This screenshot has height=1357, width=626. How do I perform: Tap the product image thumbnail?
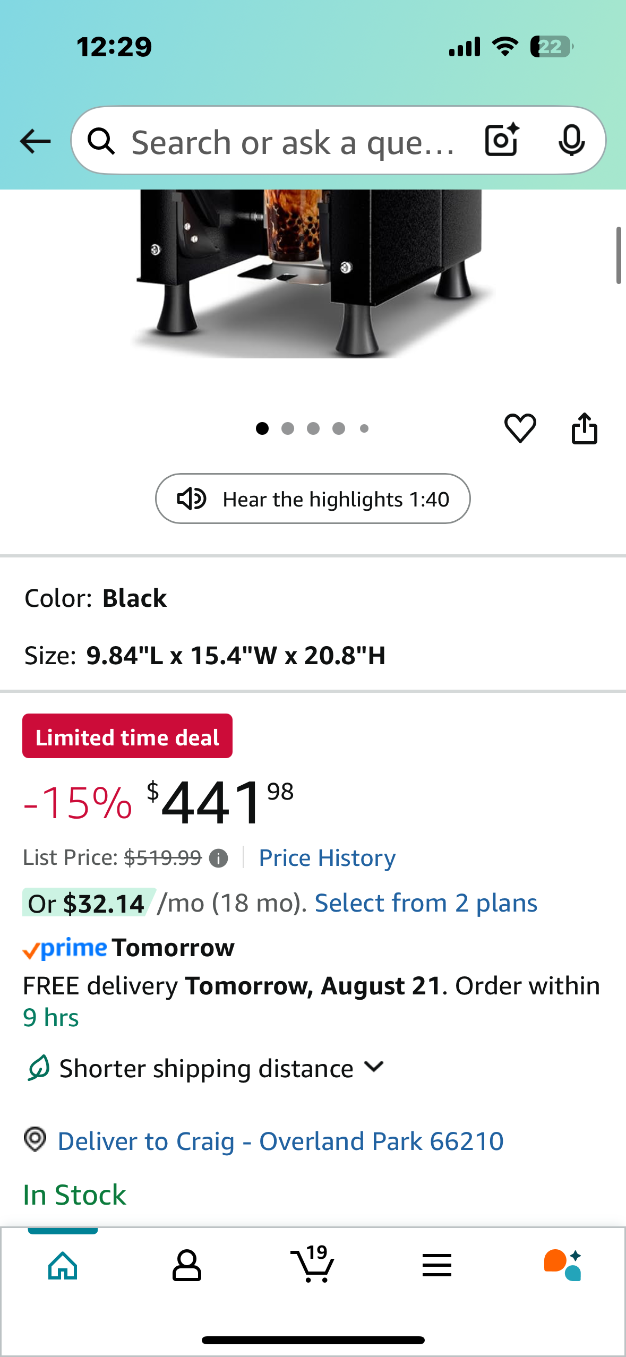[x=313, y=273]
